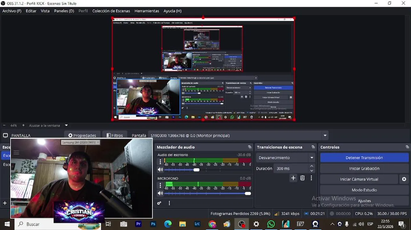Open the notification center icon

coord(401,224)
